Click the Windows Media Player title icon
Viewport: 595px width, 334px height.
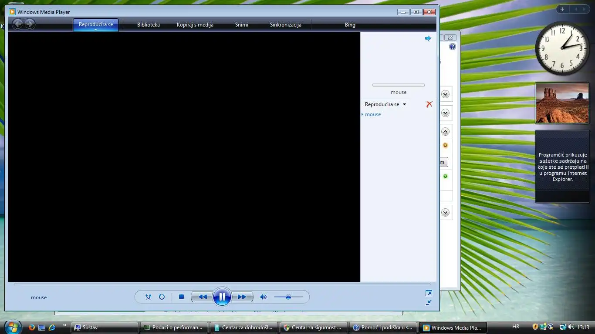pos(12,12)
